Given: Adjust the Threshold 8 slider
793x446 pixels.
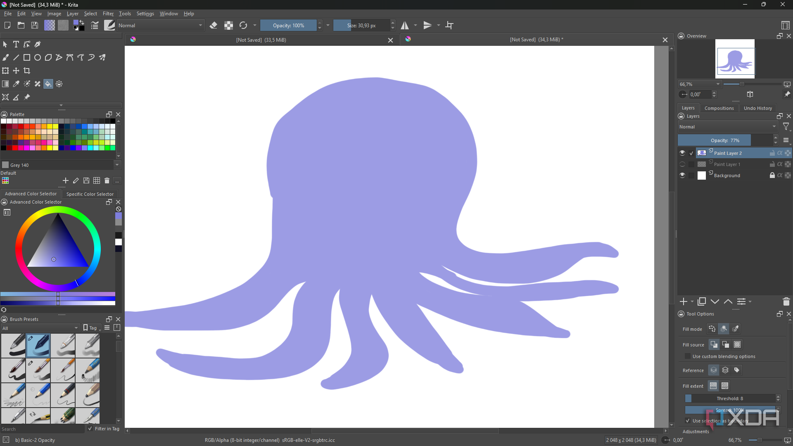Looking at the screenshot, I should click(730, 398).
